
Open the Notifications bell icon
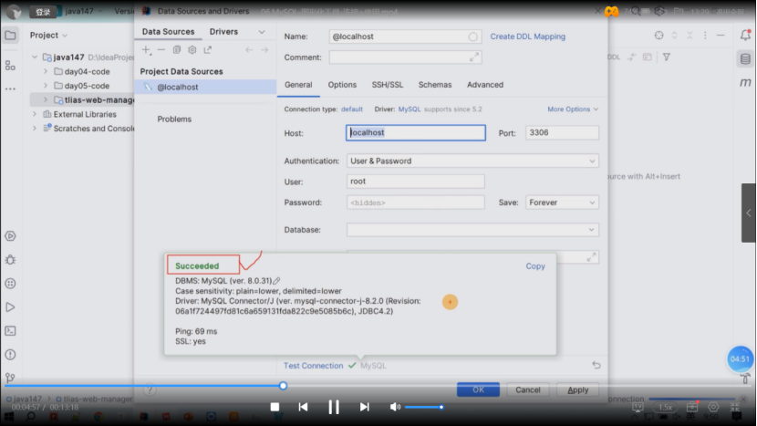click(x=745, y=35)
